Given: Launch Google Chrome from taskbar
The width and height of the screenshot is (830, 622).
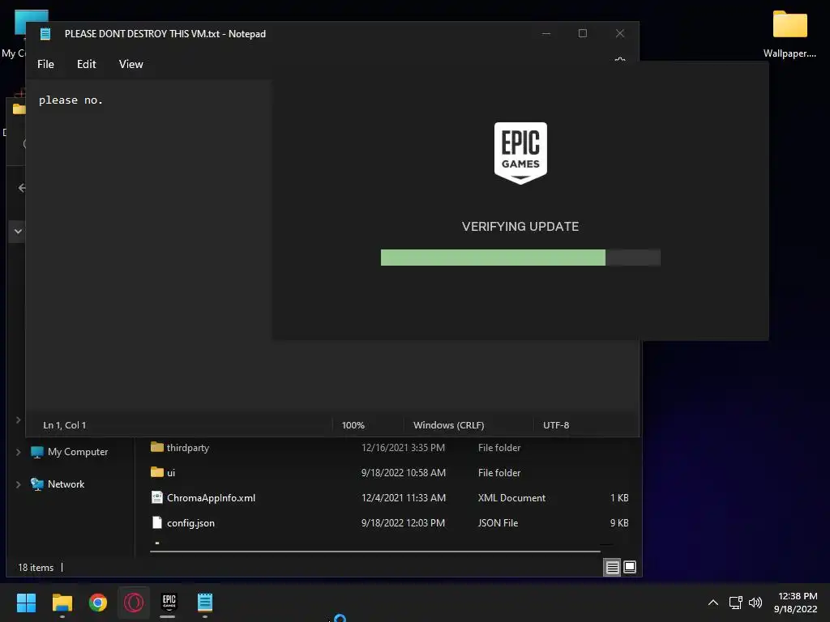Looking at the screenshot, I should pos(98,603).
